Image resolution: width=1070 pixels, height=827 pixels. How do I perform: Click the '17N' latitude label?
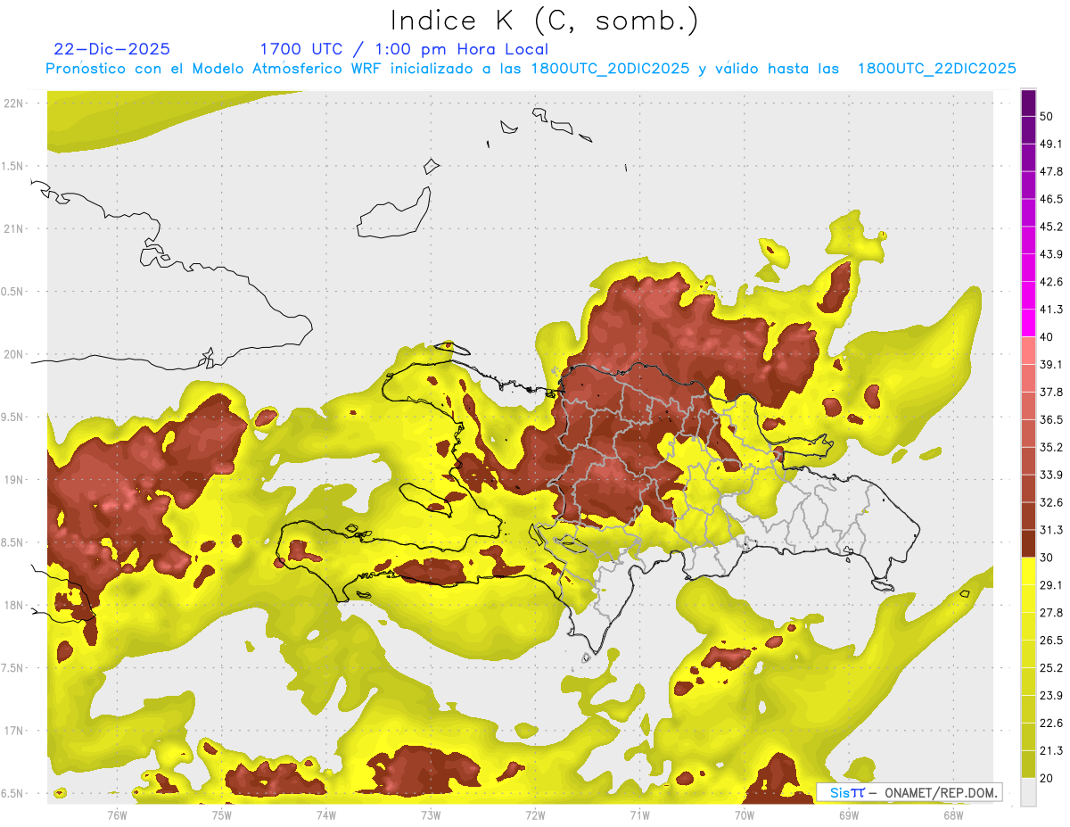[15, 731]
